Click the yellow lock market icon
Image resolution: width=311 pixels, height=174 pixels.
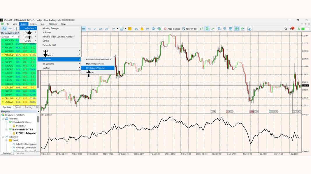tap(142, 29)
